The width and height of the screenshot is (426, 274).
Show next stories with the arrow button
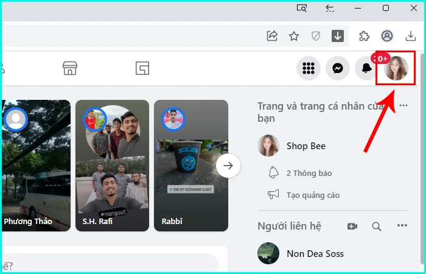pos(228,166)
